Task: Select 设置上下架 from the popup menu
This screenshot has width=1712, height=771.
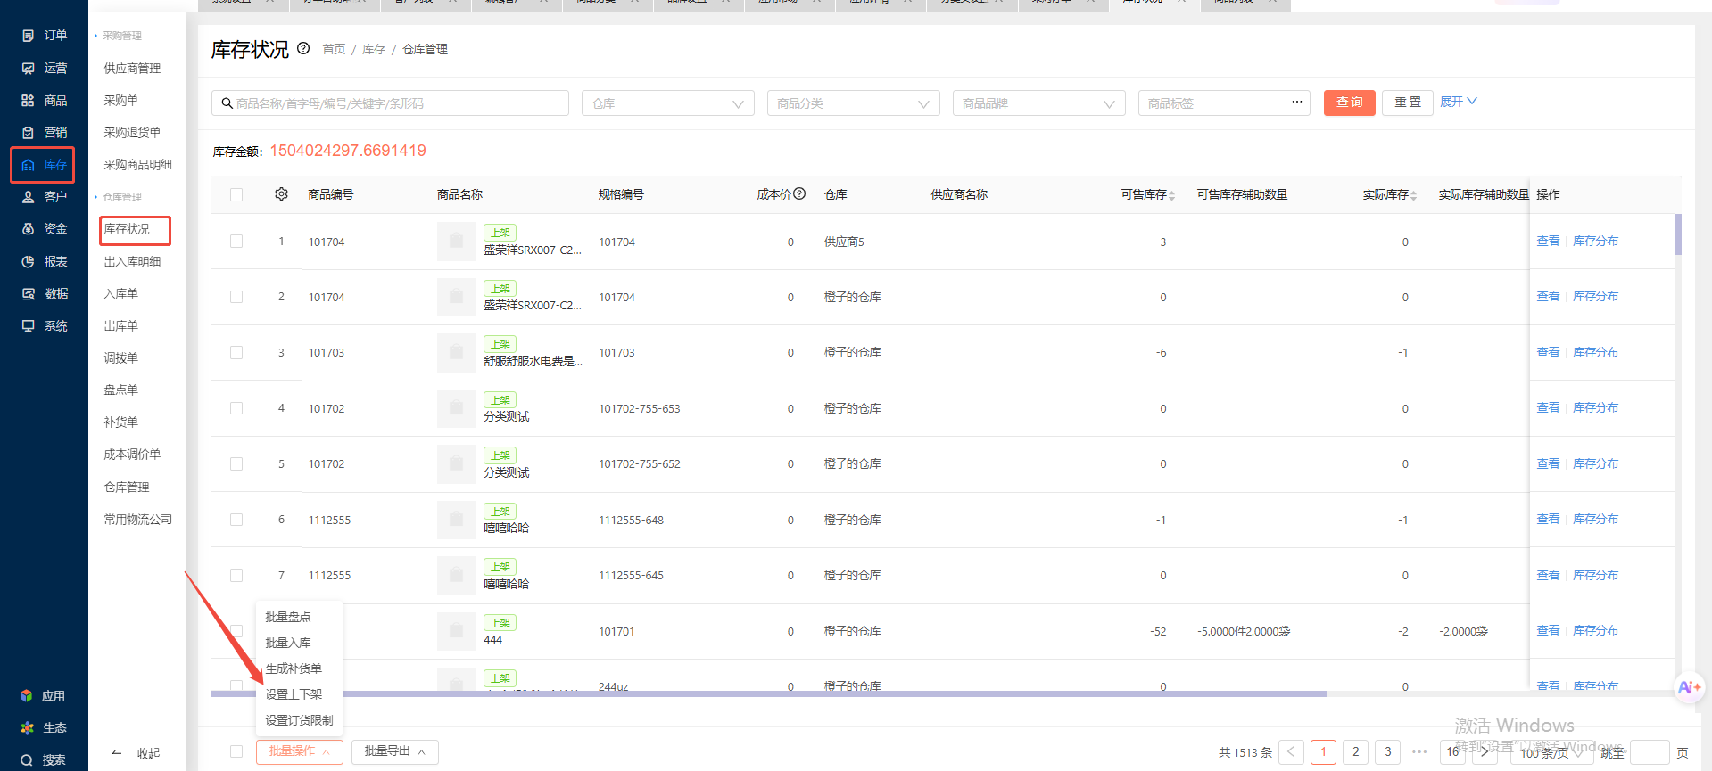Action: coord(294,694)
